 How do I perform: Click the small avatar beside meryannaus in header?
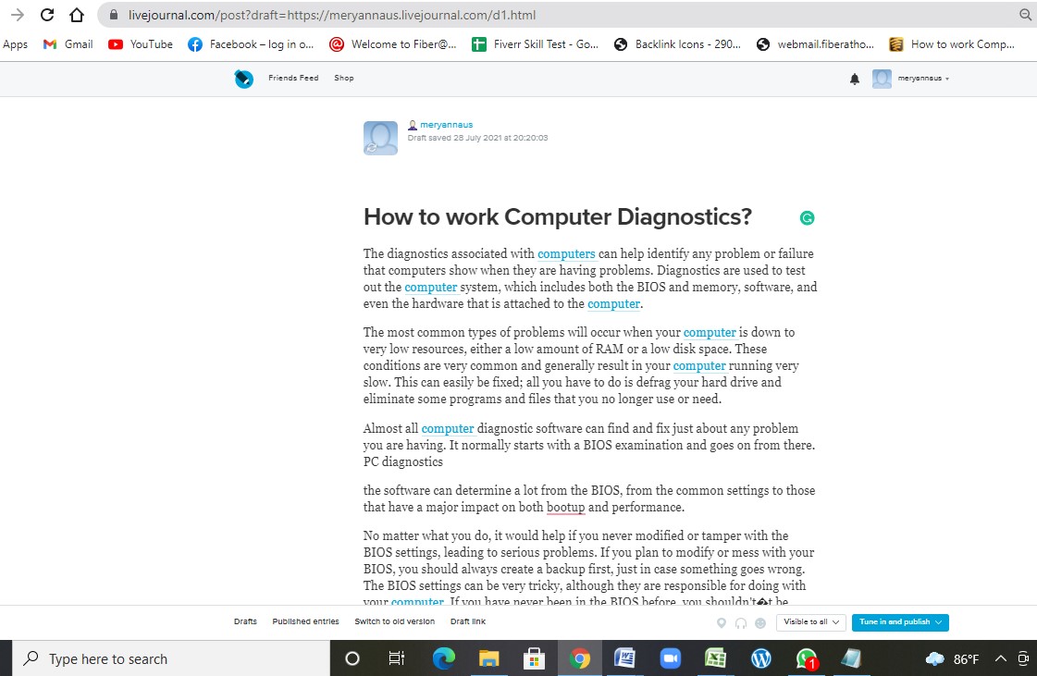[882, 79]
